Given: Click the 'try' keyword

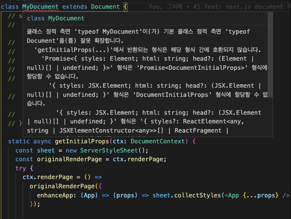Looking at the screenshot, I should (x=20, y=168).
